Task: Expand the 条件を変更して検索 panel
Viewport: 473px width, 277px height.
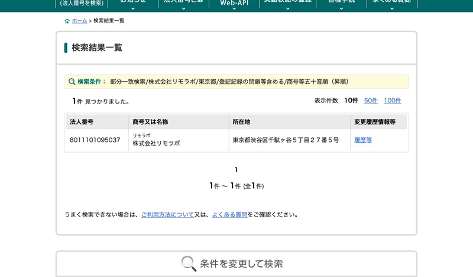Action: 237,264
